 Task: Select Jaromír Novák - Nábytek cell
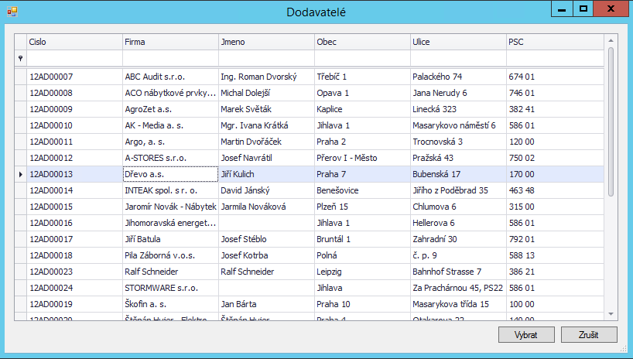pos(170,207)
